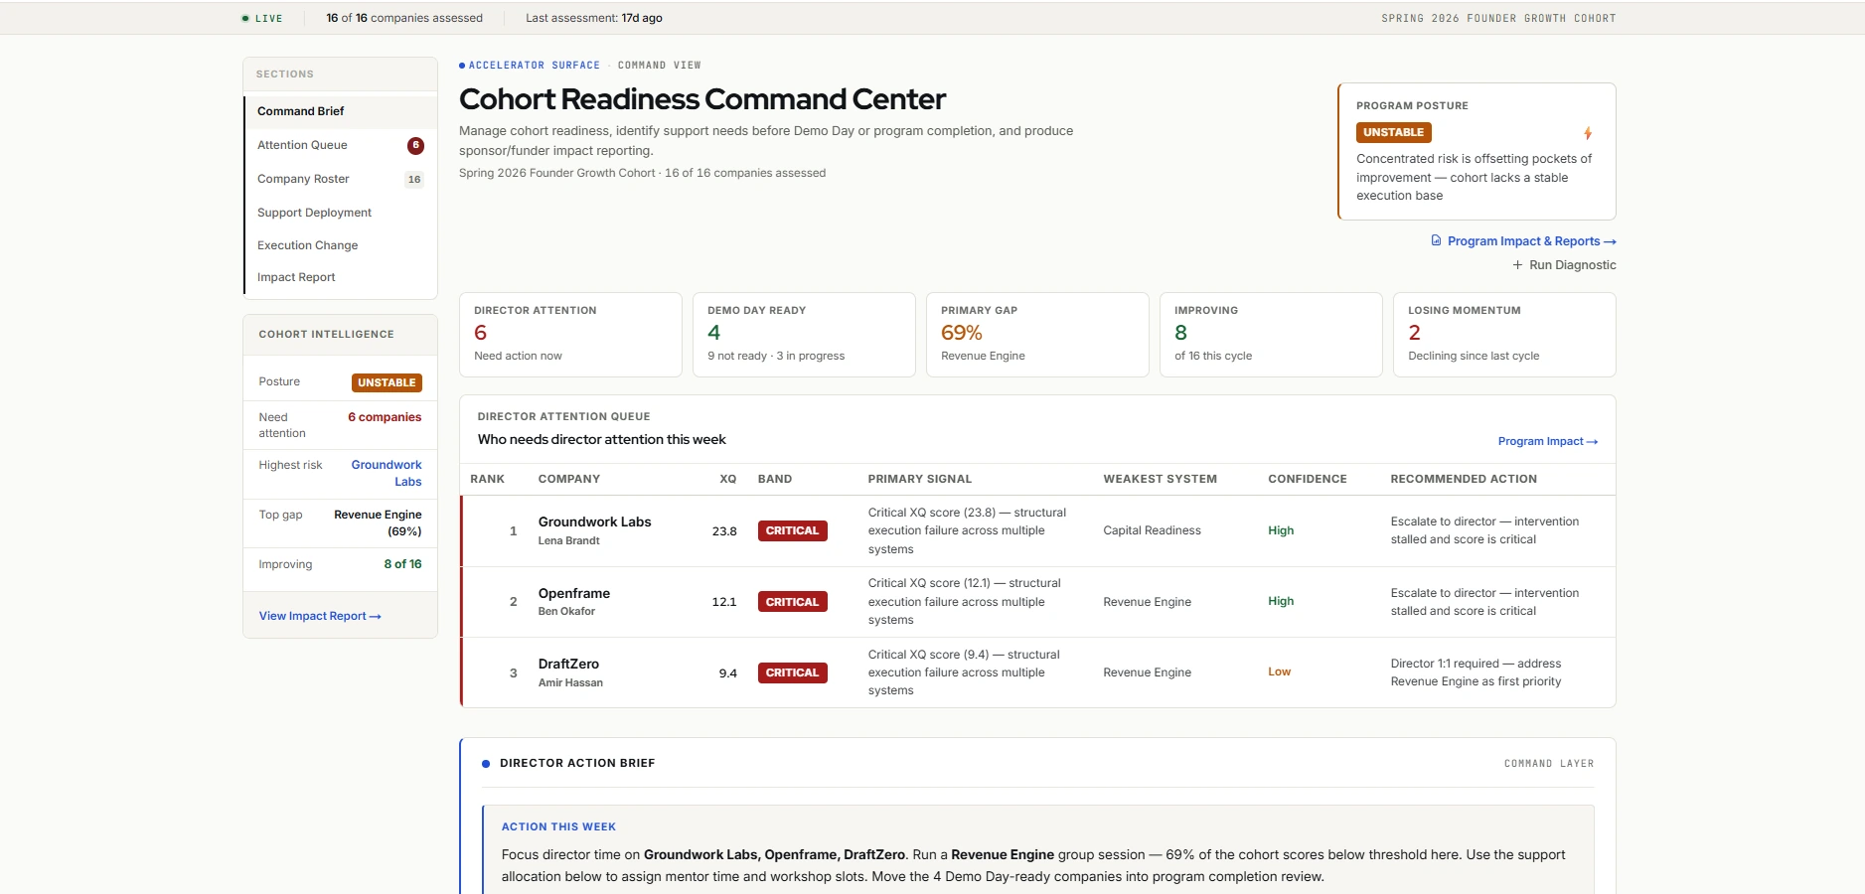
Task: Select the Losing Momentum card
Action: click(1504, 335)
